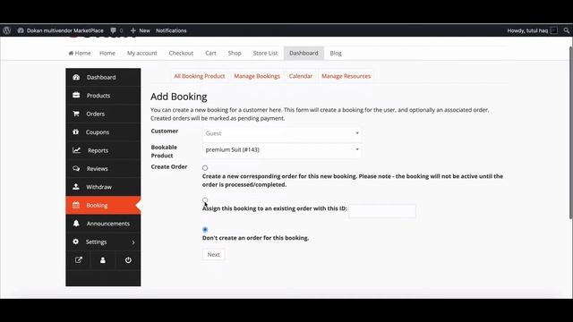
Task: Click the log out power icon
Action: coord(128,260)
